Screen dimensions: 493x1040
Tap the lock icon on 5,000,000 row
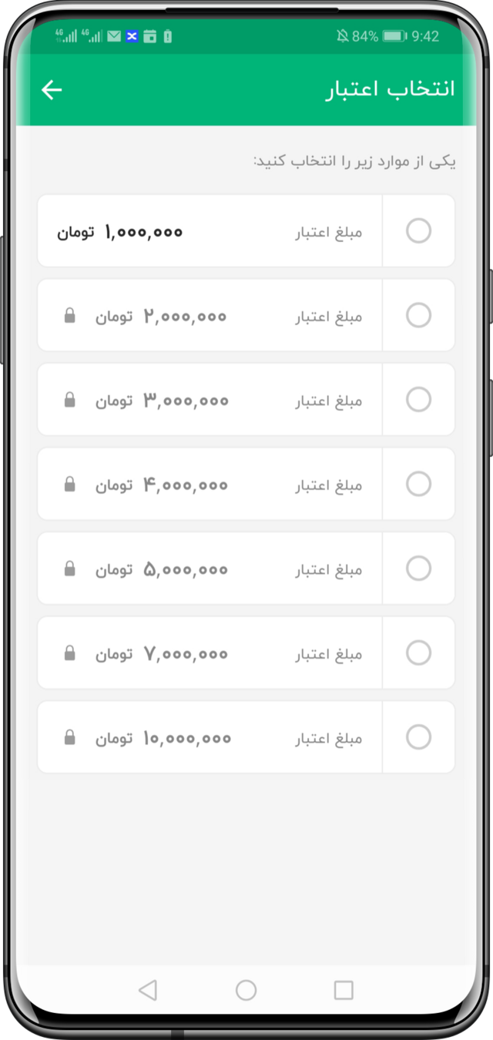pos(69,569)
